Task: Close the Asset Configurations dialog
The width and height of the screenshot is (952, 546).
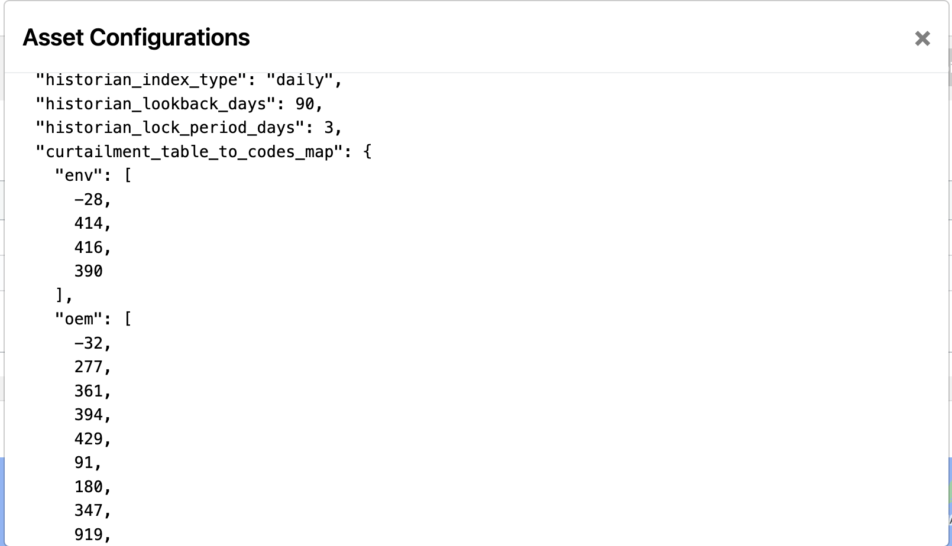Action: pyautogui.click(x=922, y=38)
